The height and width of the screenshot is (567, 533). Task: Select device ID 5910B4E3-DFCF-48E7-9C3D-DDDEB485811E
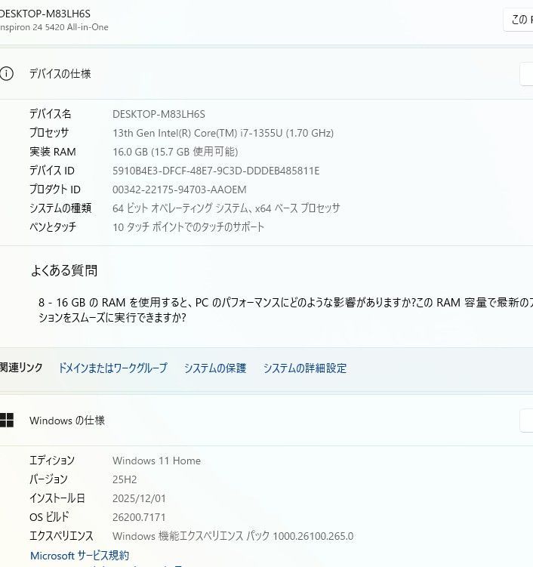216,171
